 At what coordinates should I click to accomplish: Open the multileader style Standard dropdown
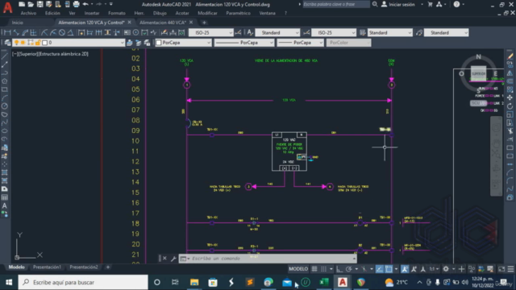click(x=446, y=32)
